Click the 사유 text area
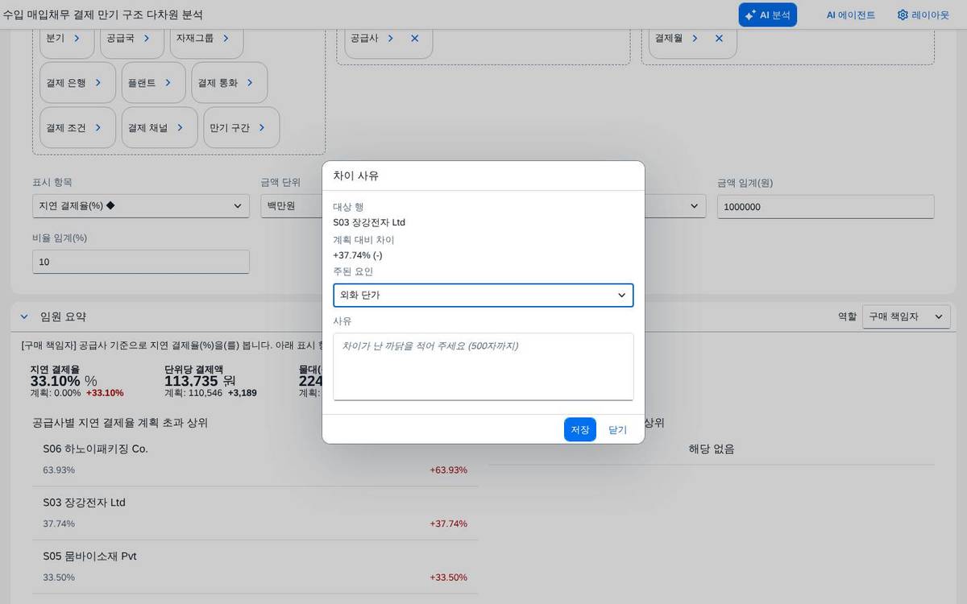Viewport: 967px width, 604px height. tap(483, 366)
